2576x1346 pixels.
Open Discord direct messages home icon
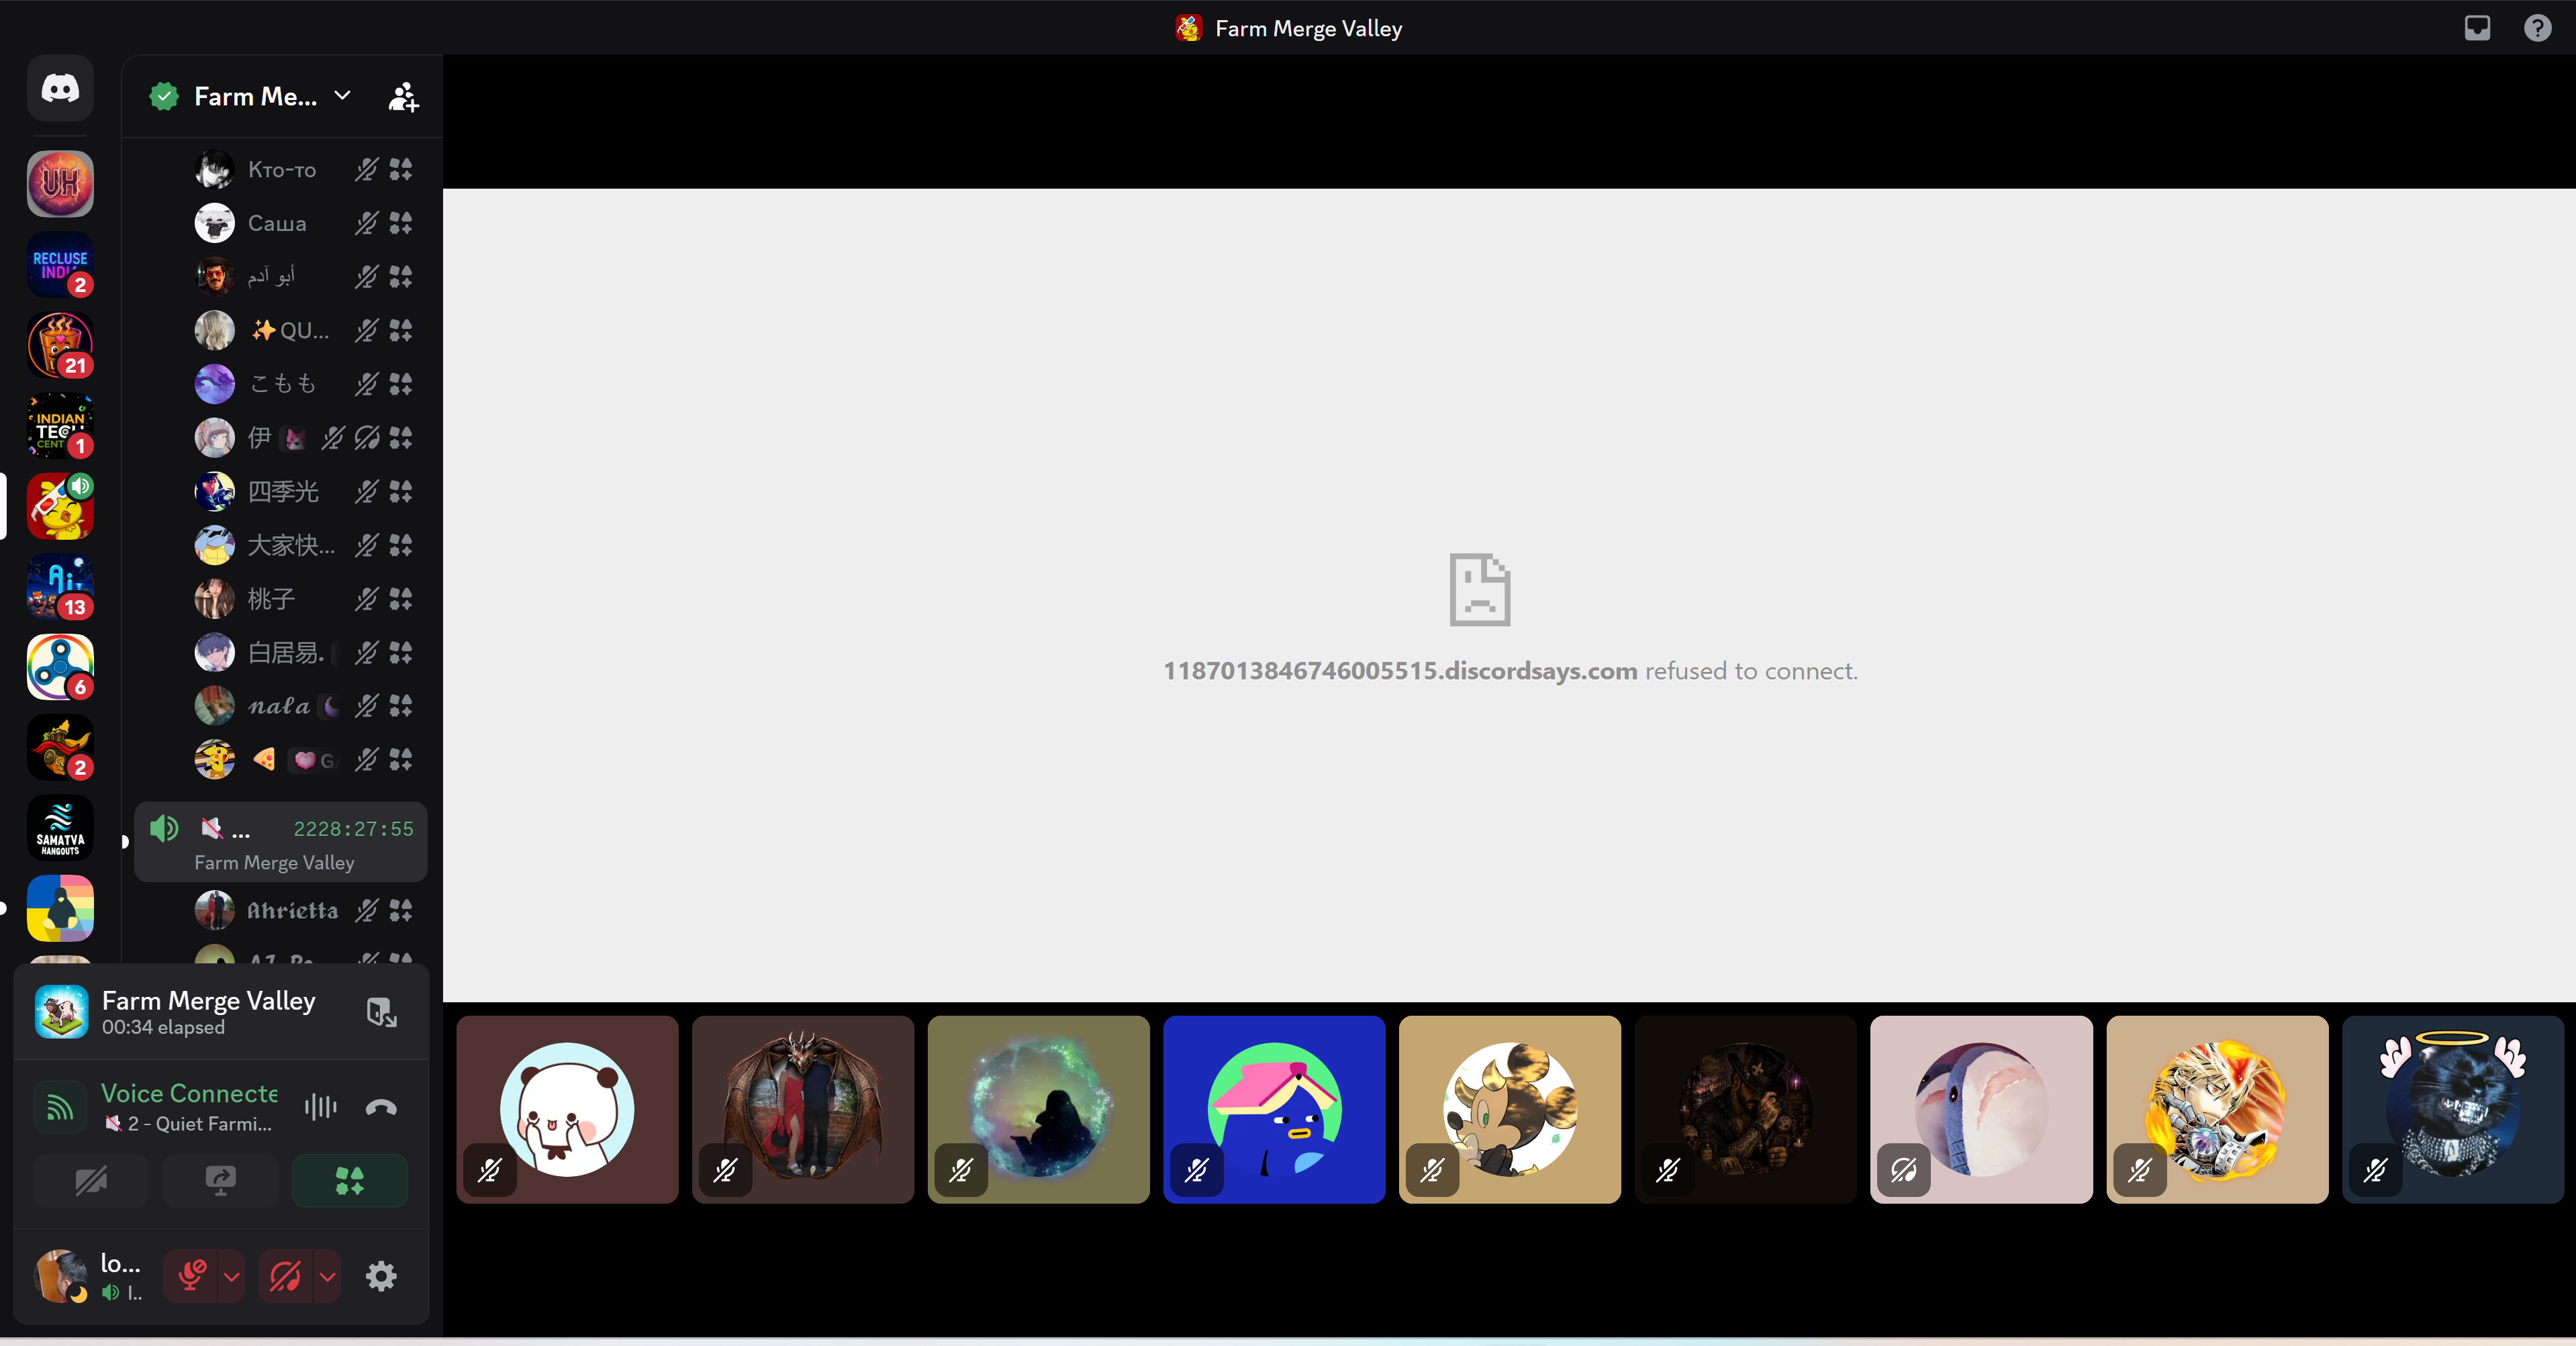click(60, 89)
